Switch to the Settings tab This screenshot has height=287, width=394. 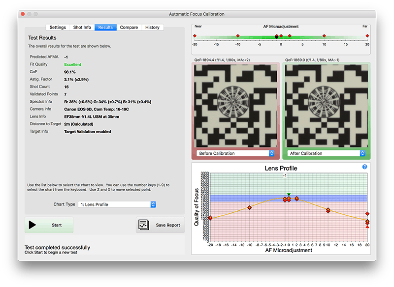pos(58,28)
